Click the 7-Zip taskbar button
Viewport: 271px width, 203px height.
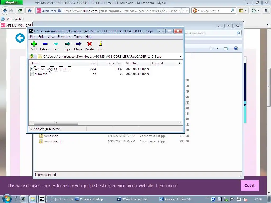pos(42,199)
